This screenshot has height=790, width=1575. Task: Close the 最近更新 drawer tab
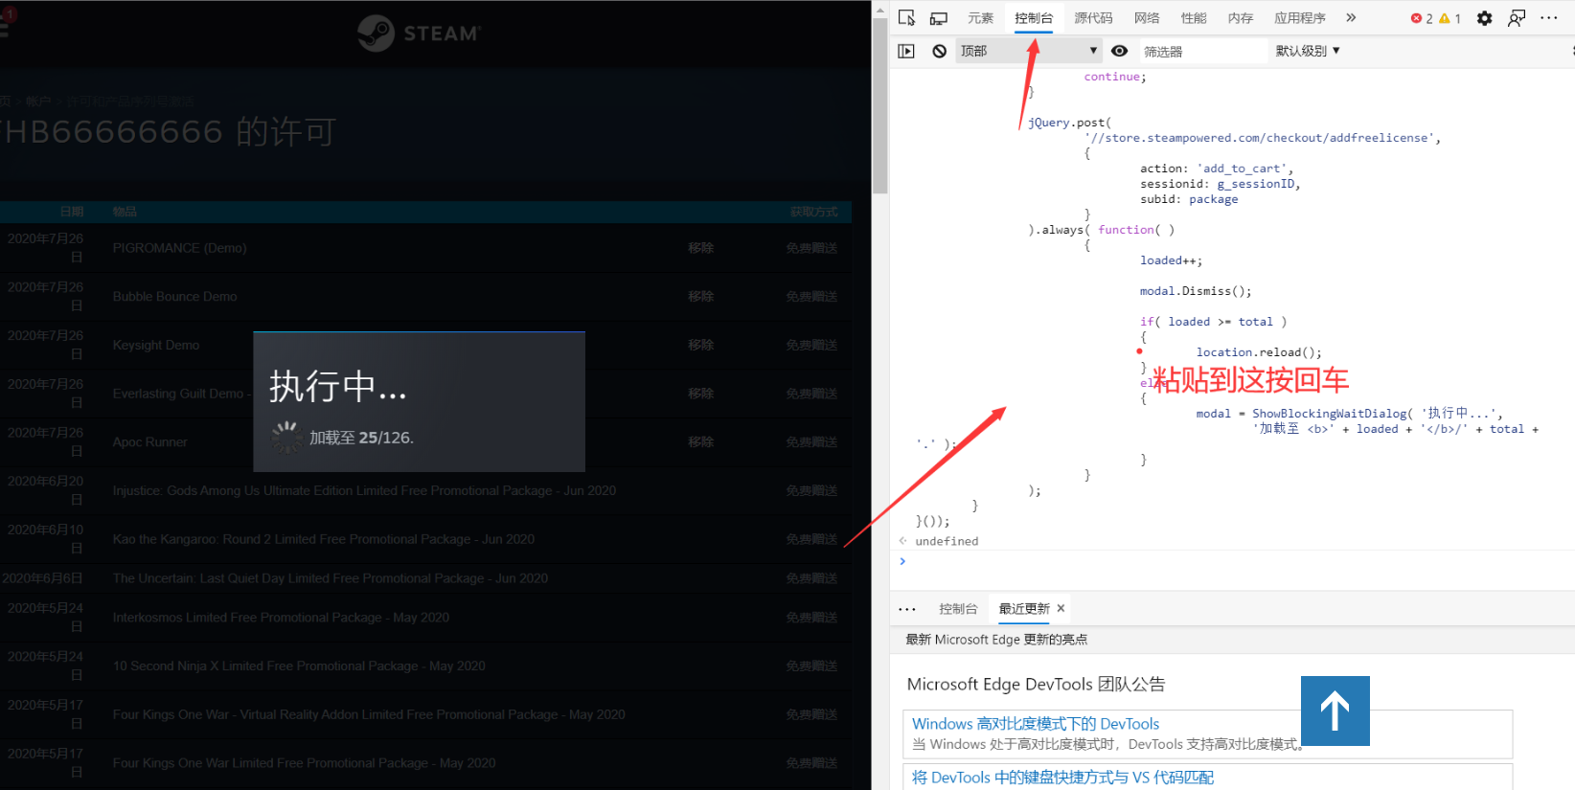pyautogui.click(x=1061, y=609)
